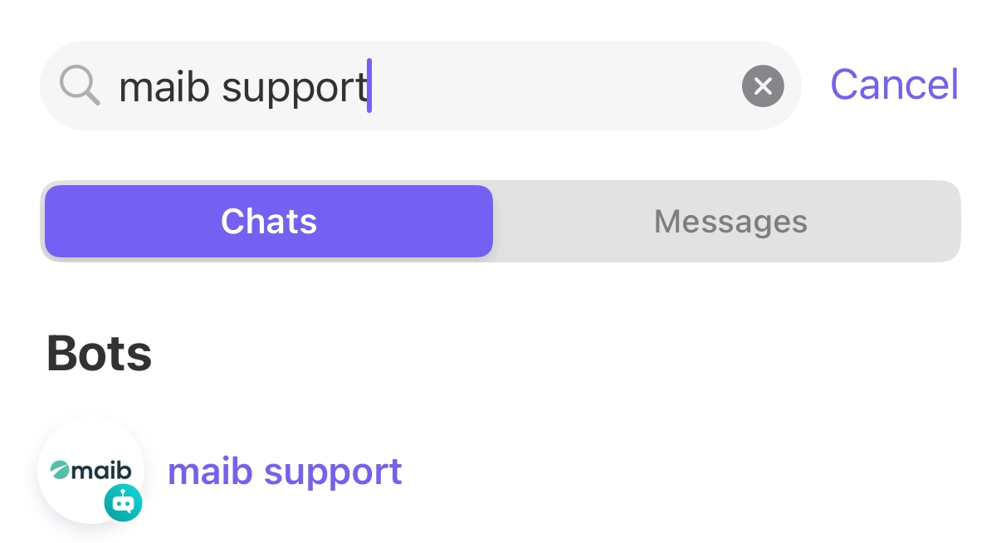Place cursor after the word "support" in search
Viewport: 1001px width, 543px height.
tap(369, 86)
